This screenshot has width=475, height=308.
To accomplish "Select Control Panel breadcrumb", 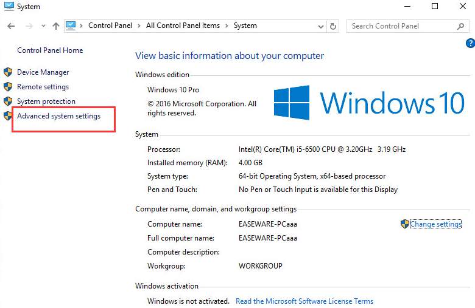I will click(110, 26).
